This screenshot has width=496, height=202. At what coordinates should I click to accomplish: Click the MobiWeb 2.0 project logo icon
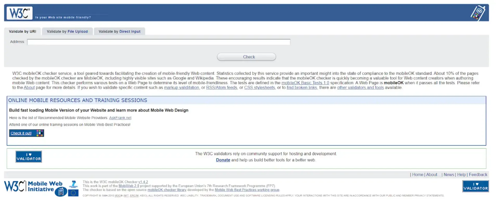tap(73, 184)
